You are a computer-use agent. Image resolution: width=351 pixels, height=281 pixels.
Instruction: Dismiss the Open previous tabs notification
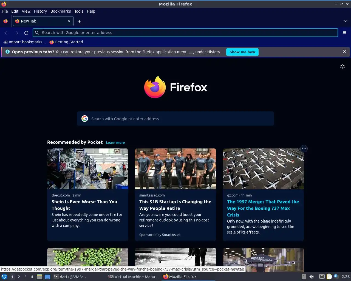pyautogui.click(x=344, y=52)
